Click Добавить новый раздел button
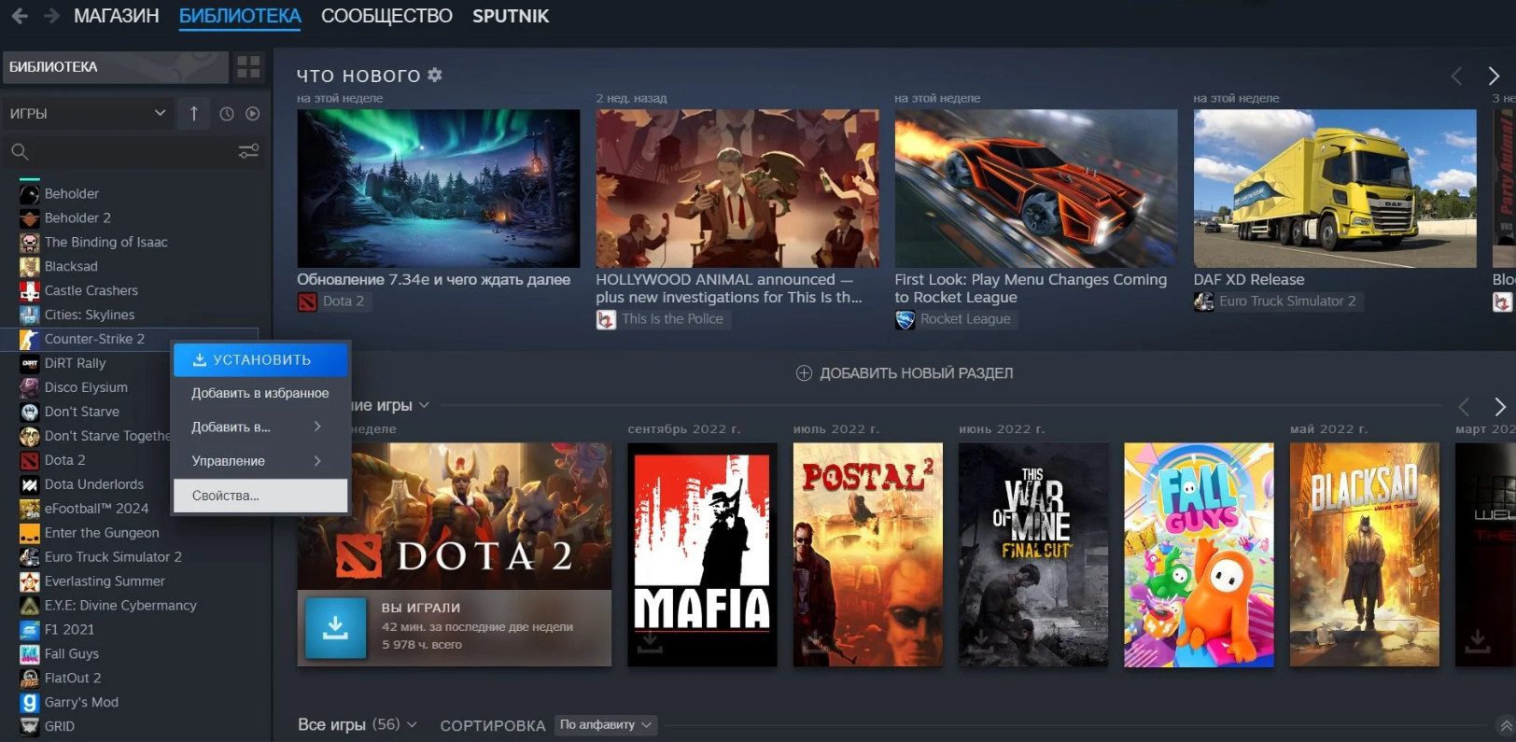Viewport: 1516px width, 742px height. point(905,373)
